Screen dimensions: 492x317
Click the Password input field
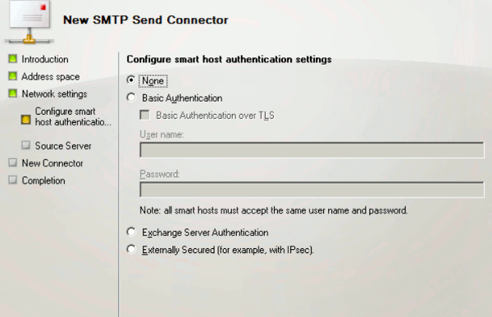(x=312, y=189)
